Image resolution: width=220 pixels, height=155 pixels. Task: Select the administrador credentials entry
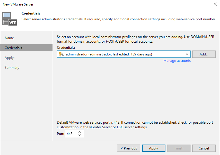pos(109,54)
